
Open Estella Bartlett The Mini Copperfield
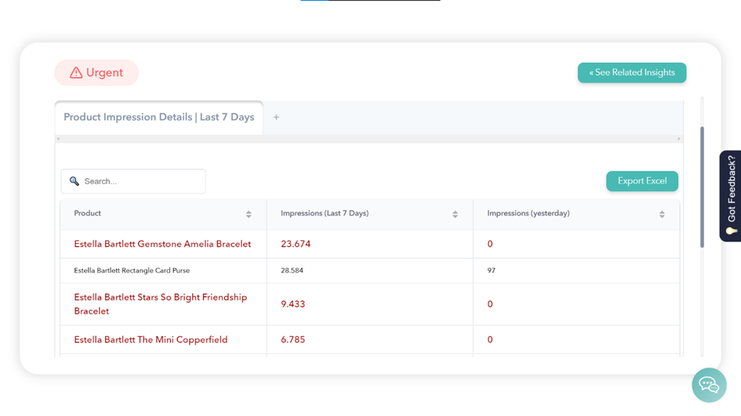(x=151, y=340)
